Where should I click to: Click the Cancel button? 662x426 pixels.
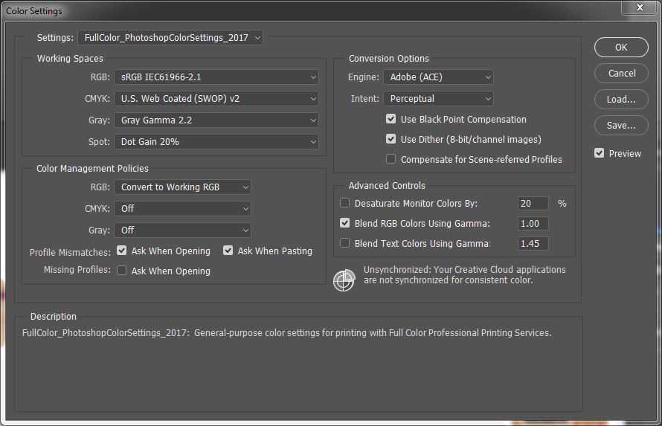pyautogui.click(x=621, y=74)
